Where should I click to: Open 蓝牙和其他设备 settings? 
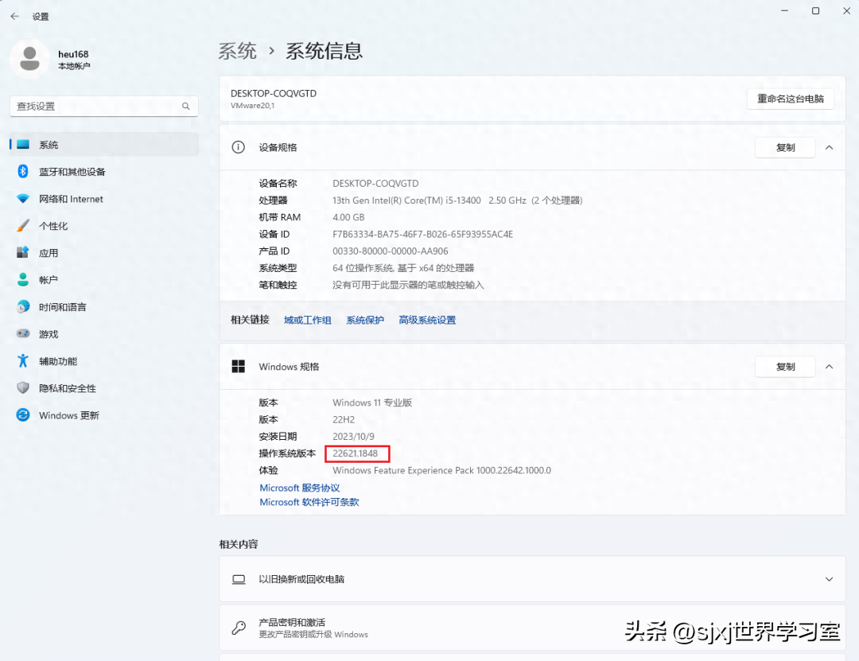point(104,172)
